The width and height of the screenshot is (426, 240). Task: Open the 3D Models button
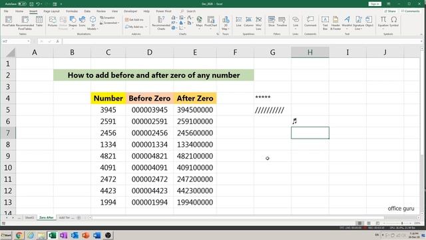(x=93, y=23)
